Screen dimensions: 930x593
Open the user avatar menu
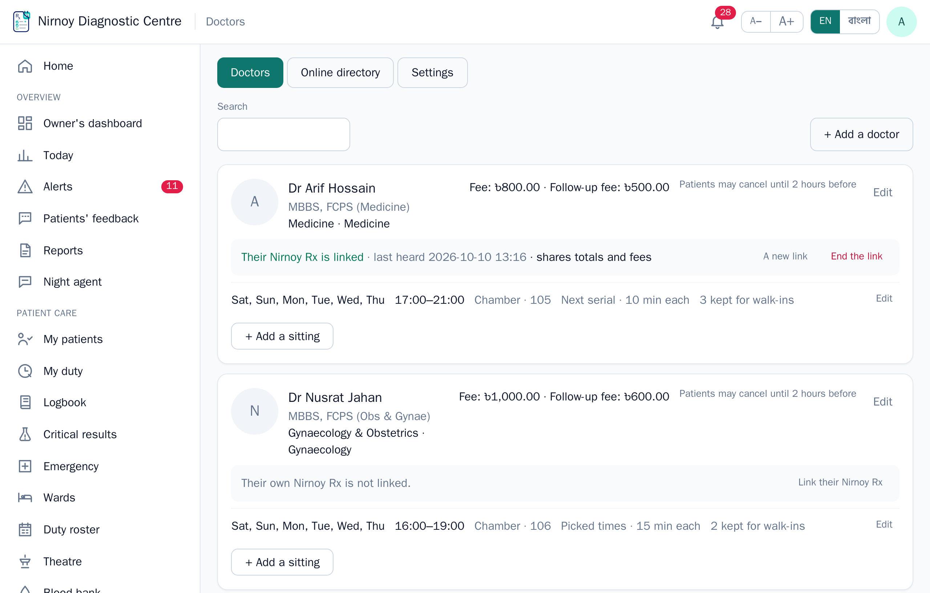click(901, 22)
